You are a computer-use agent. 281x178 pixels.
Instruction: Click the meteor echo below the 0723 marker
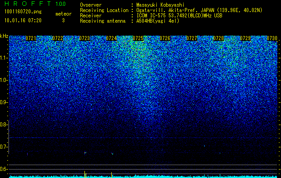85,153
